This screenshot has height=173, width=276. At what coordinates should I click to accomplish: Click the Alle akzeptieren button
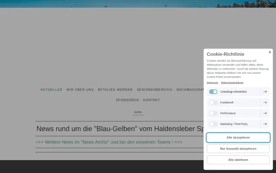[x=238, y=137]
